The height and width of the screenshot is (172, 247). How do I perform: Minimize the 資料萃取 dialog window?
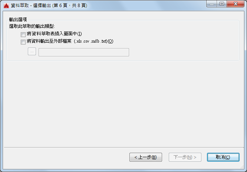coord(211,4)
